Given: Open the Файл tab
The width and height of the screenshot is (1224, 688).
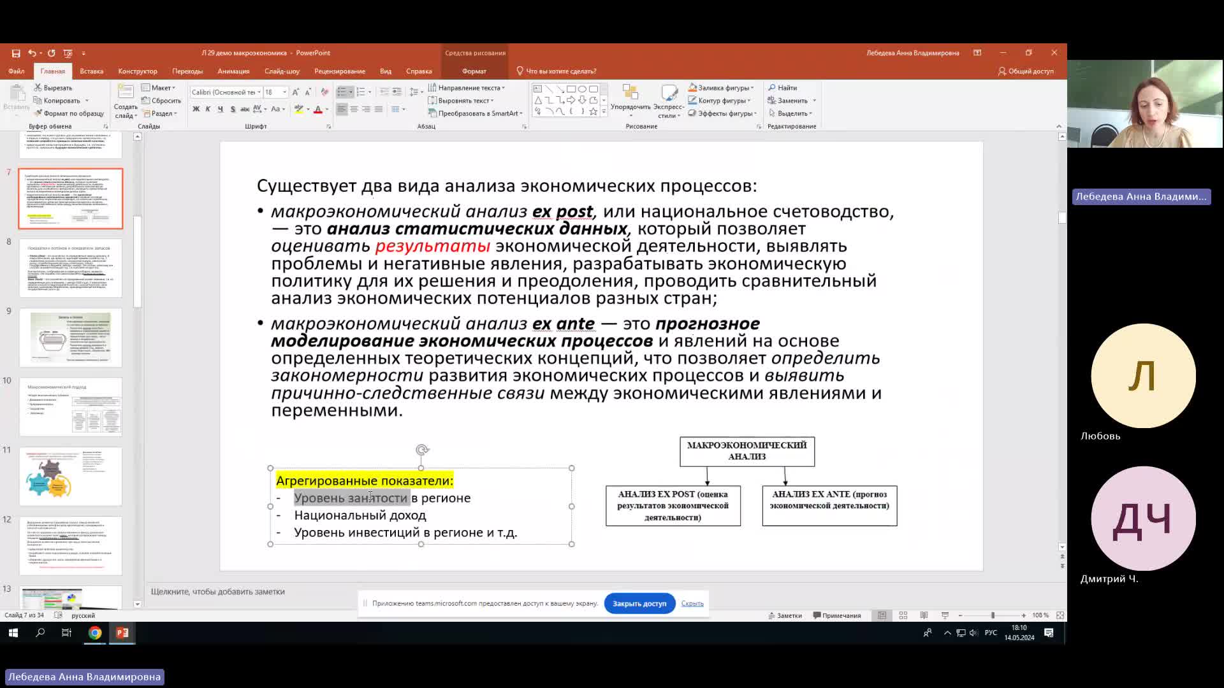Looking at the screenshot, I should point(17,71).
